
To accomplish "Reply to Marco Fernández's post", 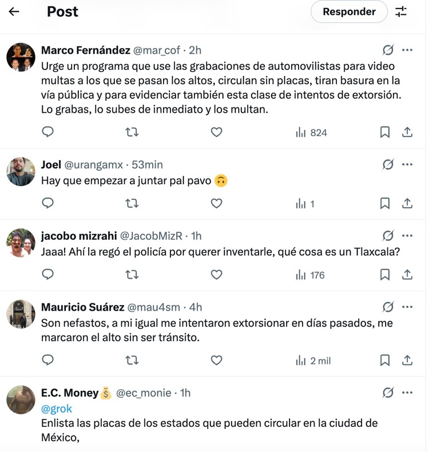I will coord(49,132).
